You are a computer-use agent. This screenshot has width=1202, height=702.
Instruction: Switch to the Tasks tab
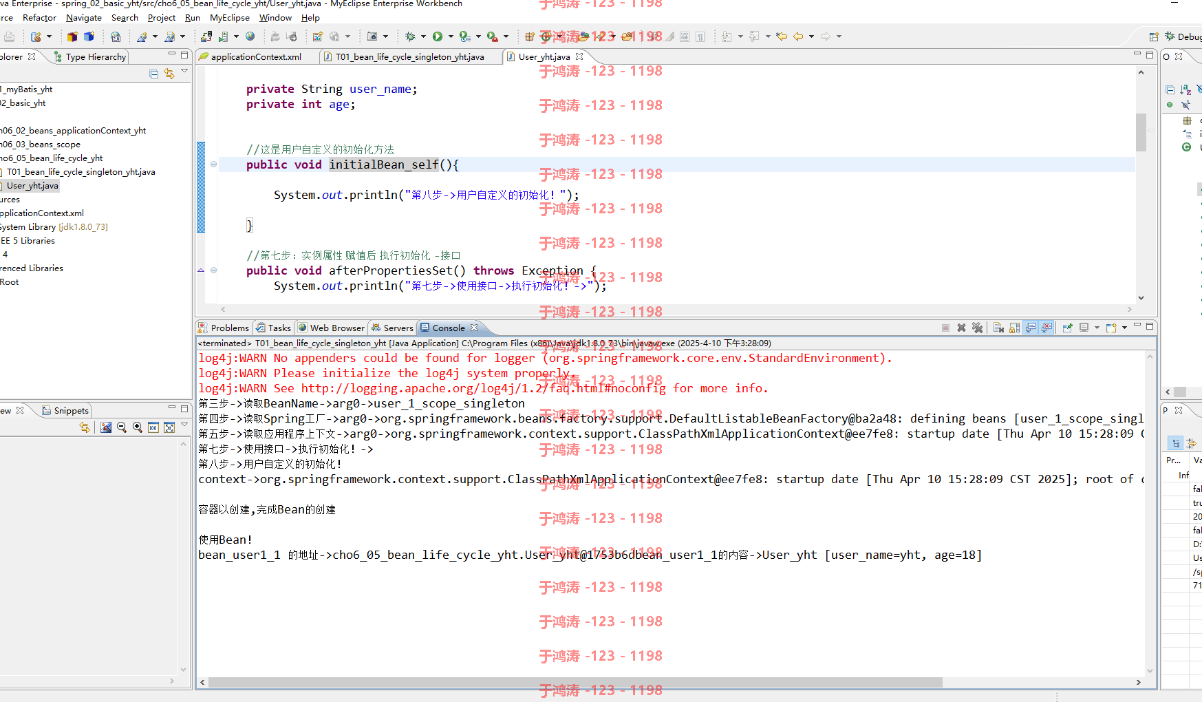click(274, 328)
